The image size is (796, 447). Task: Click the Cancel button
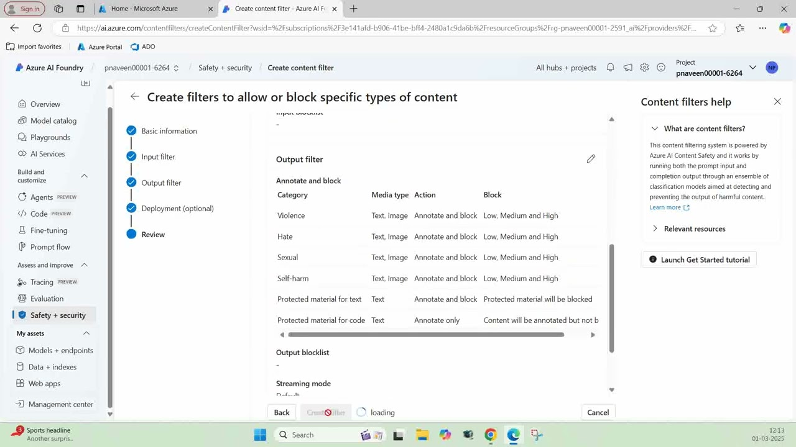598,412
